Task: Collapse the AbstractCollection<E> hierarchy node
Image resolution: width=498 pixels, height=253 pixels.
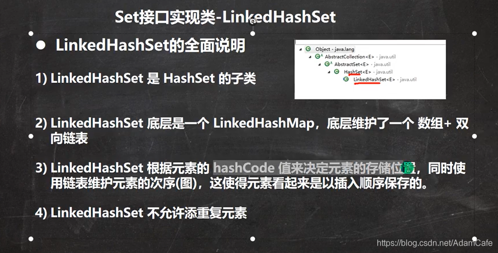Action: [x=310, y=57]
